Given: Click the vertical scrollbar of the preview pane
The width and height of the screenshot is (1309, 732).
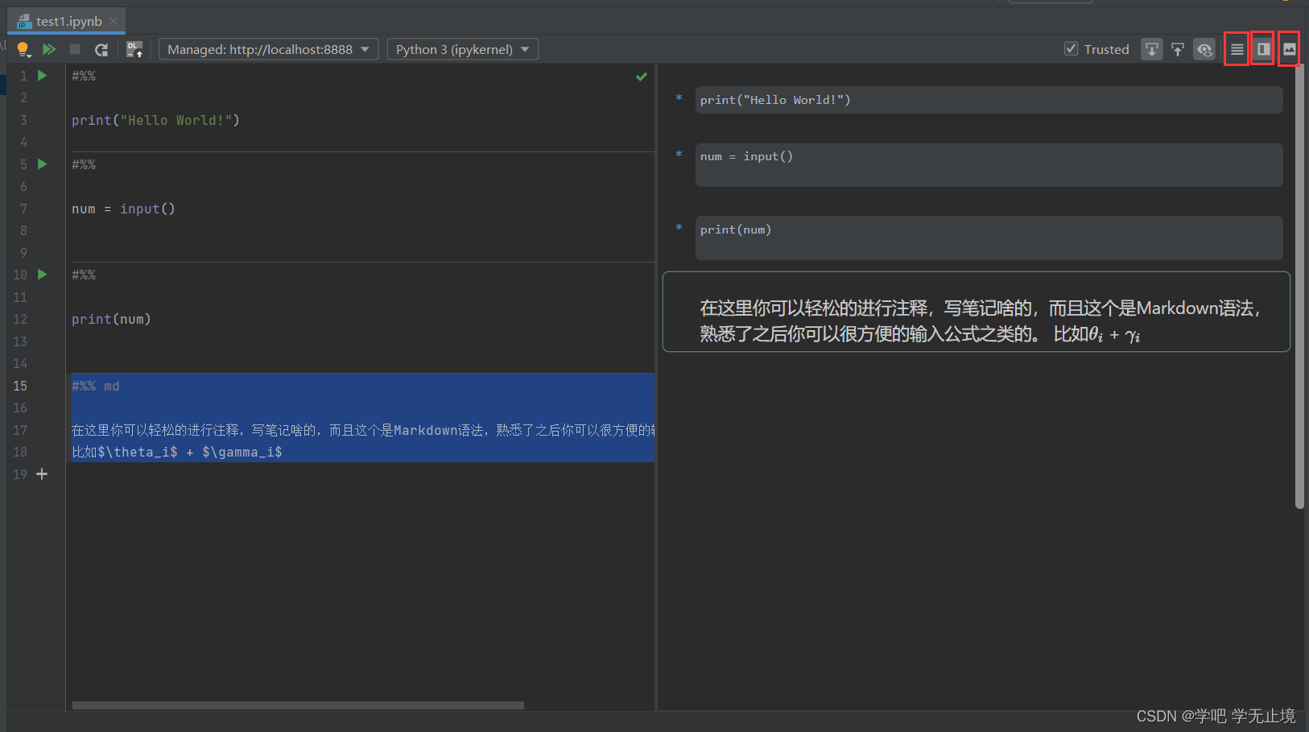Looking at the screenshot, I should [1299, 286].
